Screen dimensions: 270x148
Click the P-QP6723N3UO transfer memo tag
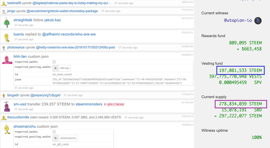click(x=114, y=105)
